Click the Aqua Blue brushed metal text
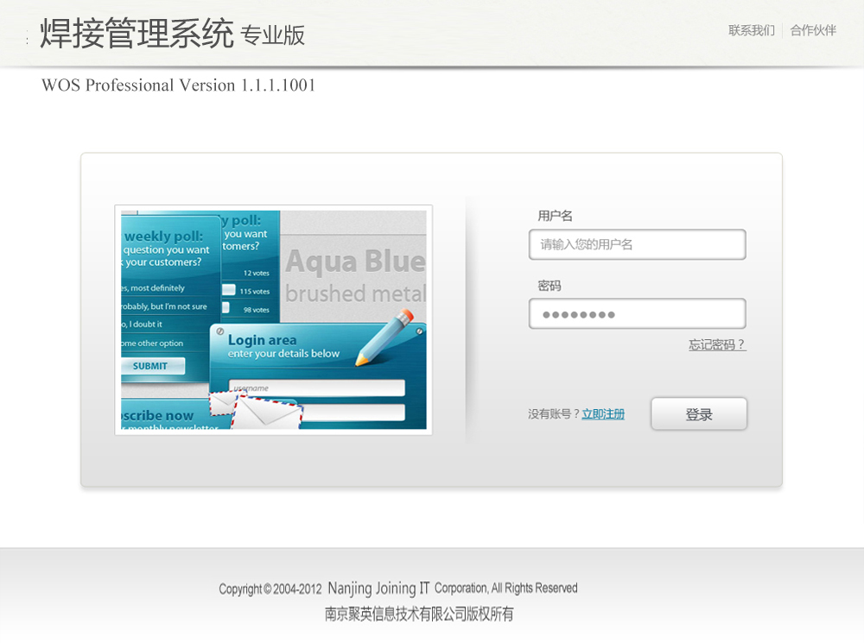This screenshot has width=864, height=643. click(x=355, y=276)
